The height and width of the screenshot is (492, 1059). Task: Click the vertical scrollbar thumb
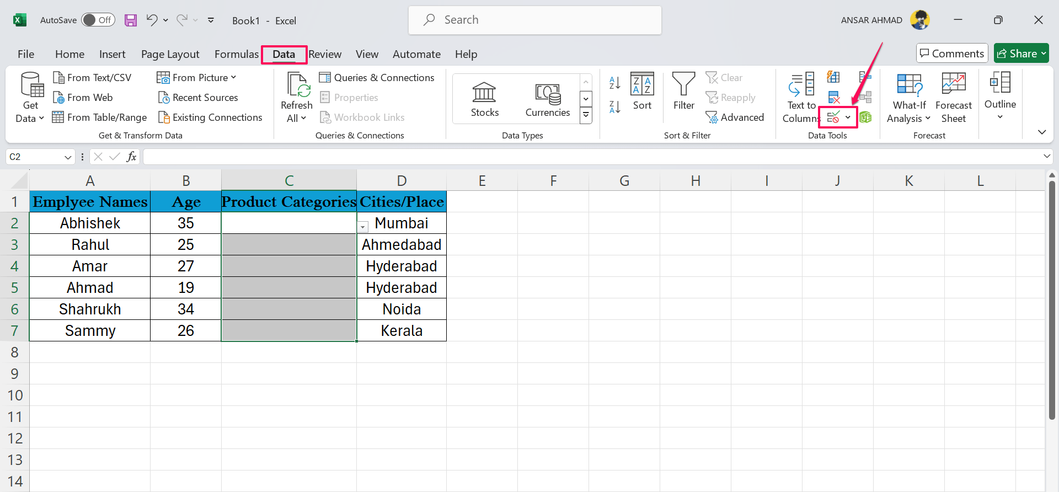click(1052, 301)
